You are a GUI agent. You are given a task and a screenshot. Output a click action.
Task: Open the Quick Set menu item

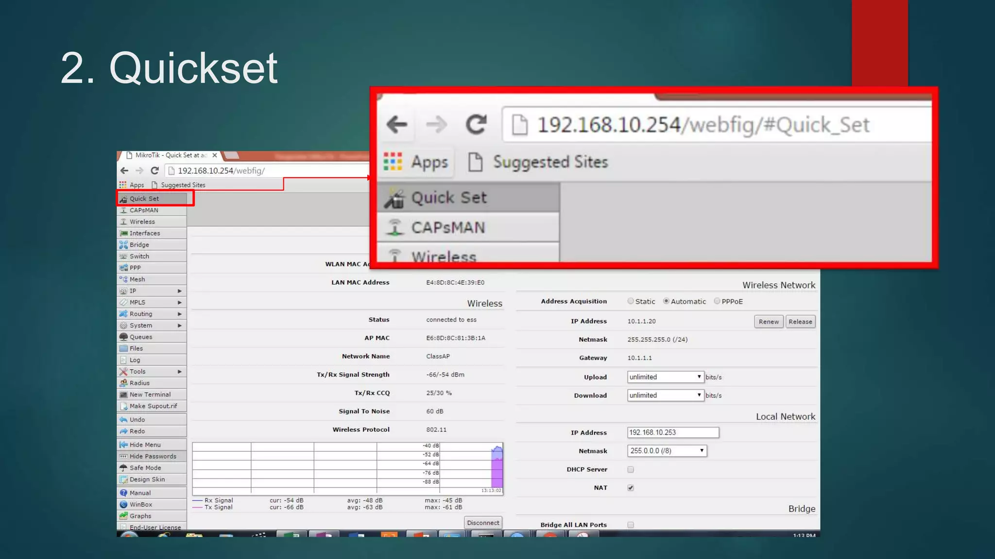tap(152, 198)
